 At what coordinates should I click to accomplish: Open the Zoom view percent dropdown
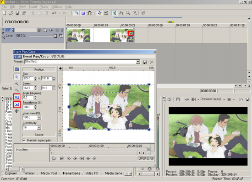(x=39, y=117)
